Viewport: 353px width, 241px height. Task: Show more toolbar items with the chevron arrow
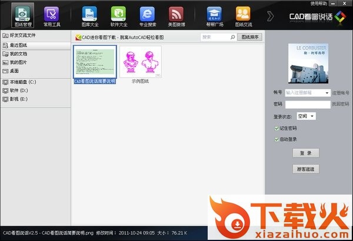[270, 16]
